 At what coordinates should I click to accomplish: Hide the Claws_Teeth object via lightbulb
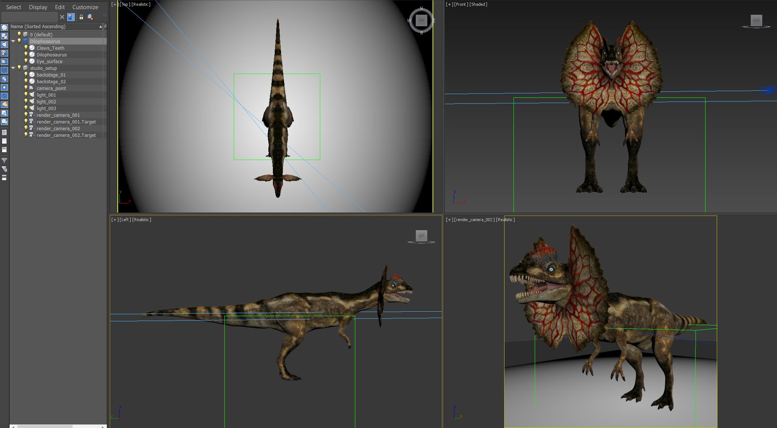(25, 48)
